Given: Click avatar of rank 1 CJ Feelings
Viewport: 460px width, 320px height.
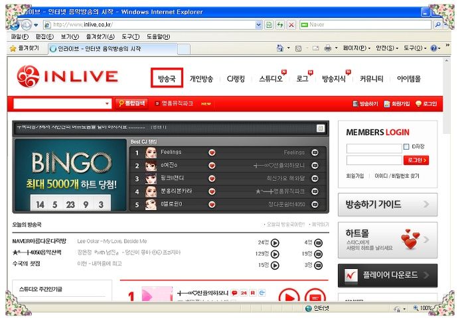Looking at the screenshot, I should [x=151, y=152].
